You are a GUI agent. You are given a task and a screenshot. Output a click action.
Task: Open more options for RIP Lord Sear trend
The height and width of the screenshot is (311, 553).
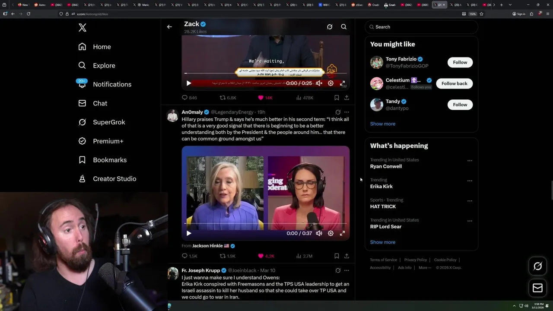[470, 221]
